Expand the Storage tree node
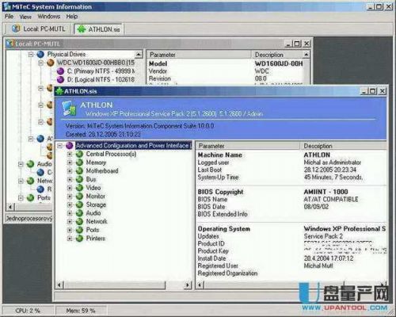This screenshot has width=396, height=317. [x=70, y=204]
